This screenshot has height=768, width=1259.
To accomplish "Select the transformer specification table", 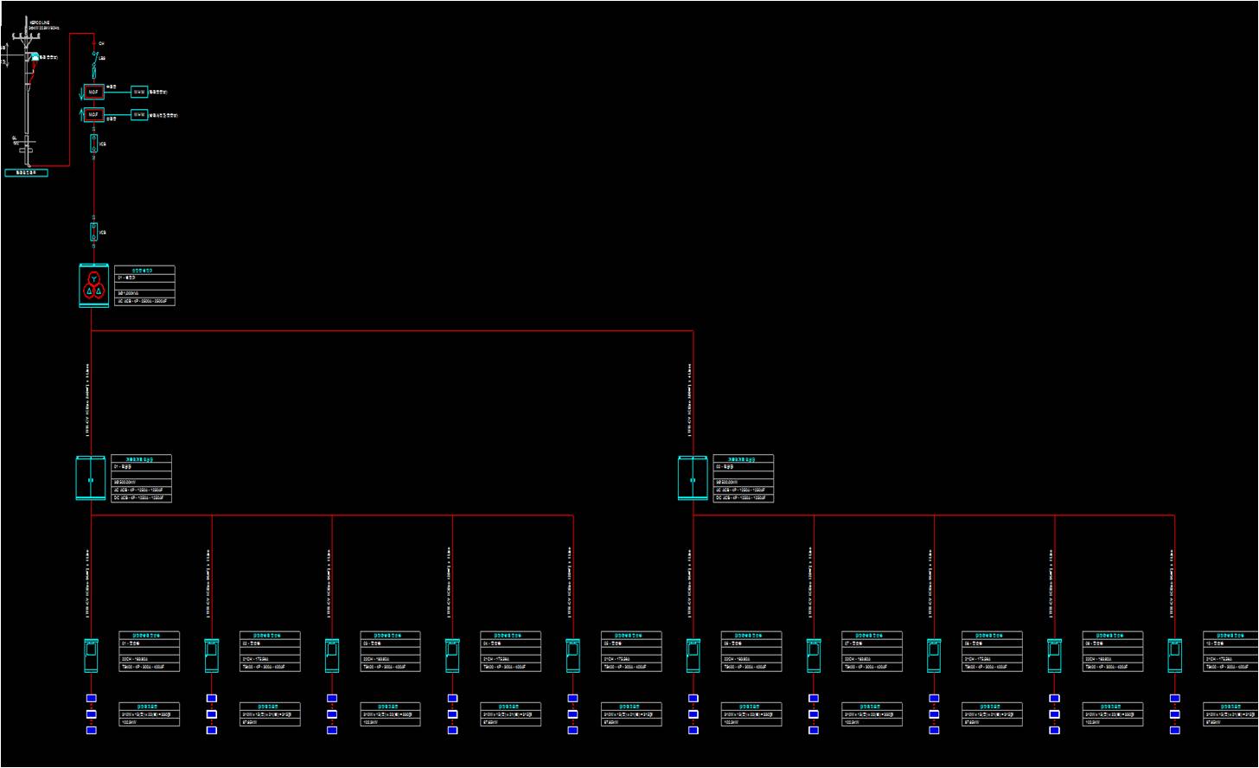I will [x=144, y=285].
